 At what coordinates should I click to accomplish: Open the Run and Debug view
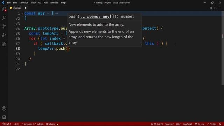pos(4,35)
